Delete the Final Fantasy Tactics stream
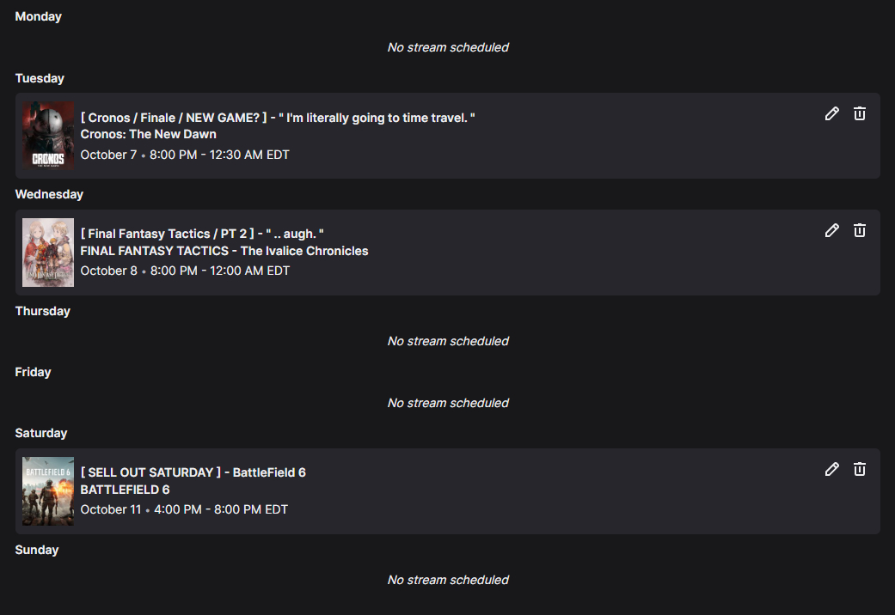895x615 pixels. tap(860, 230)
